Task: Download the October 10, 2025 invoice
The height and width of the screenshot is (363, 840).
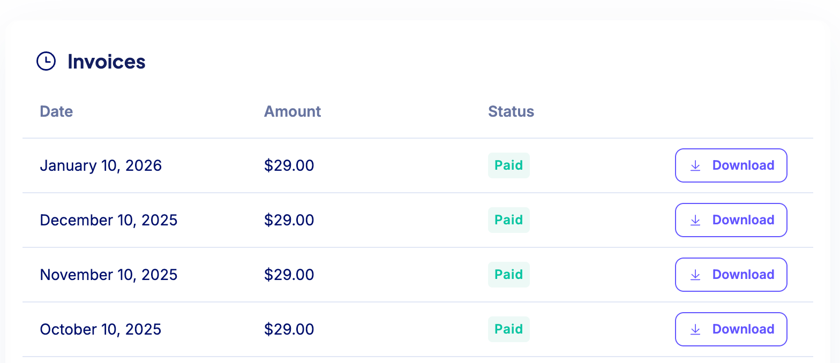Action: coord(731,329)
